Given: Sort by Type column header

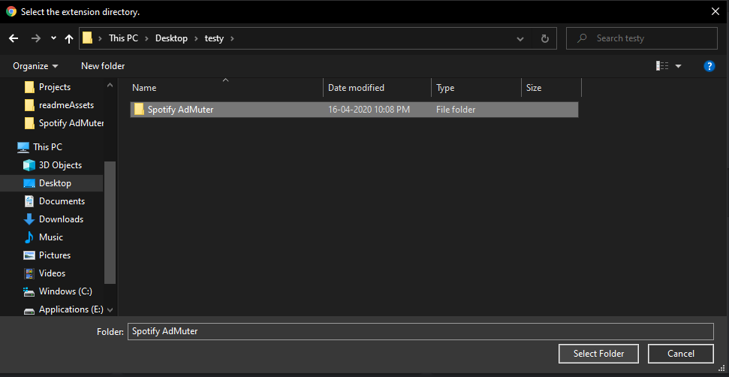Looking at the screenshot, I should point(445,88).
